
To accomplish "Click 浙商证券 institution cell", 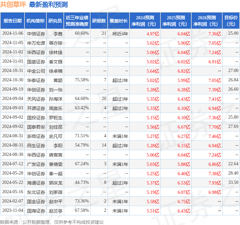I will [36, 136].
